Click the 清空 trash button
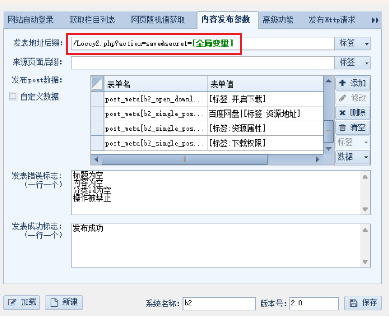Image resolution: width=389 pixels, height=316 pixels. [352, 127]
